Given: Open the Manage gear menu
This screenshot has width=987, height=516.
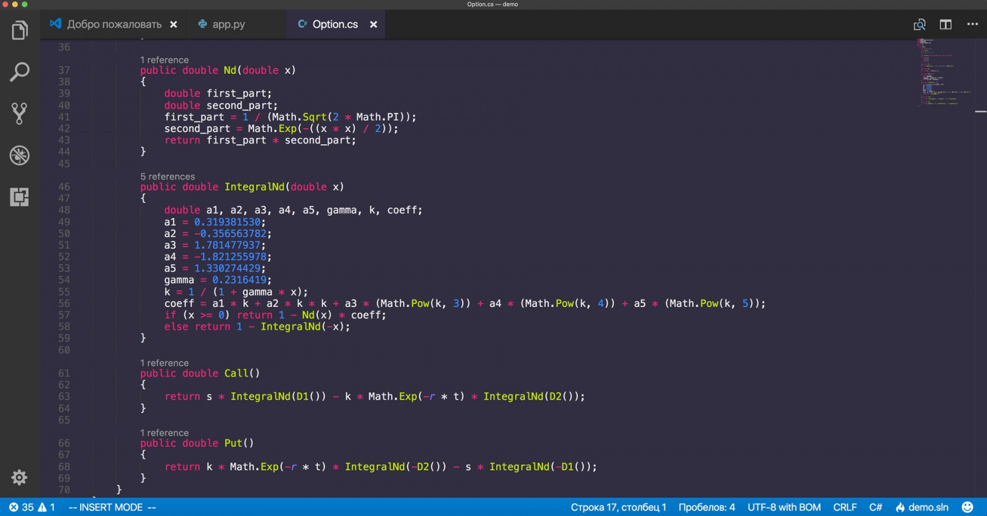Looking at the screenshot, I should (19, 477).
